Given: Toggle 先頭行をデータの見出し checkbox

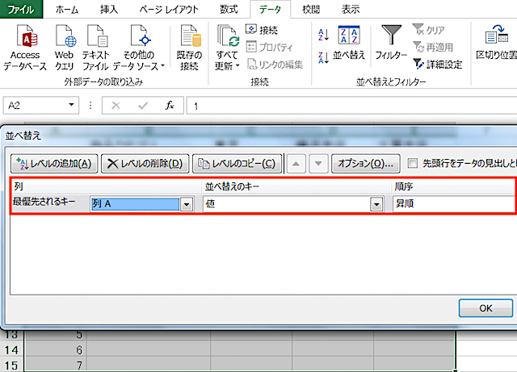Looking at the screenshot, I should pos(413,163).
